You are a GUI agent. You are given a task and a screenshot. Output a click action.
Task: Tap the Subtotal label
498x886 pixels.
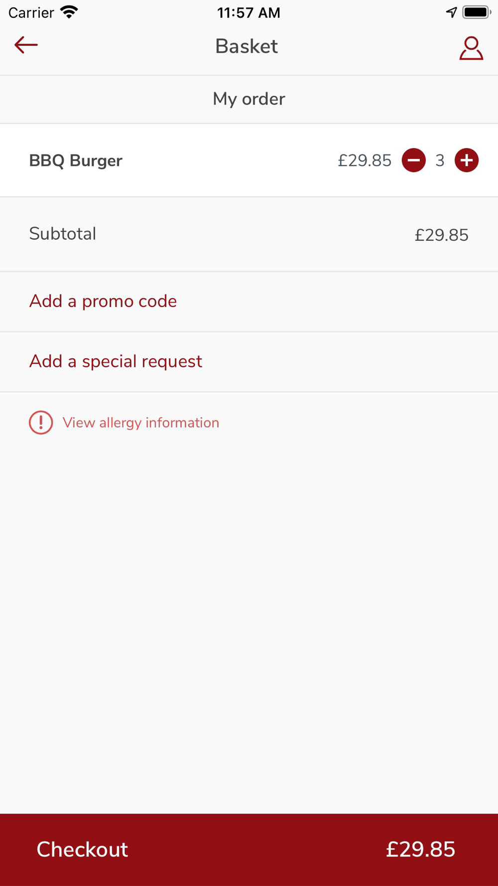[x=63, y=234]
